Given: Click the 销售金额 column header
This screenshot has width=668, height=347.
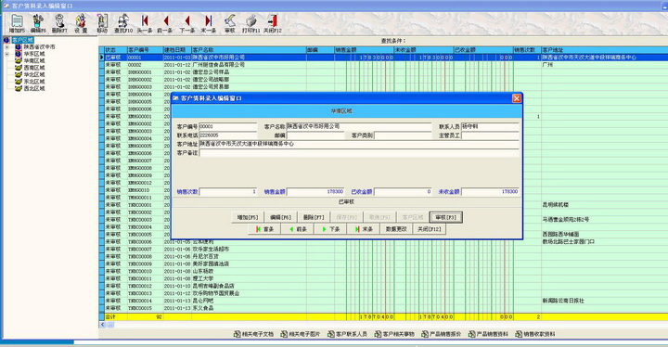Looking at the screenshot, I should click(x=364, y=50).
